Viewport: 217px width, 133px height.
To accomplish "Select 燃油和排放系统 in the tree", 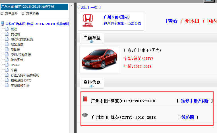I will (22, 39).
